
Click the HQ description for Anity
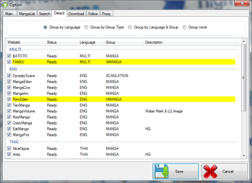[x=148, y=155]
